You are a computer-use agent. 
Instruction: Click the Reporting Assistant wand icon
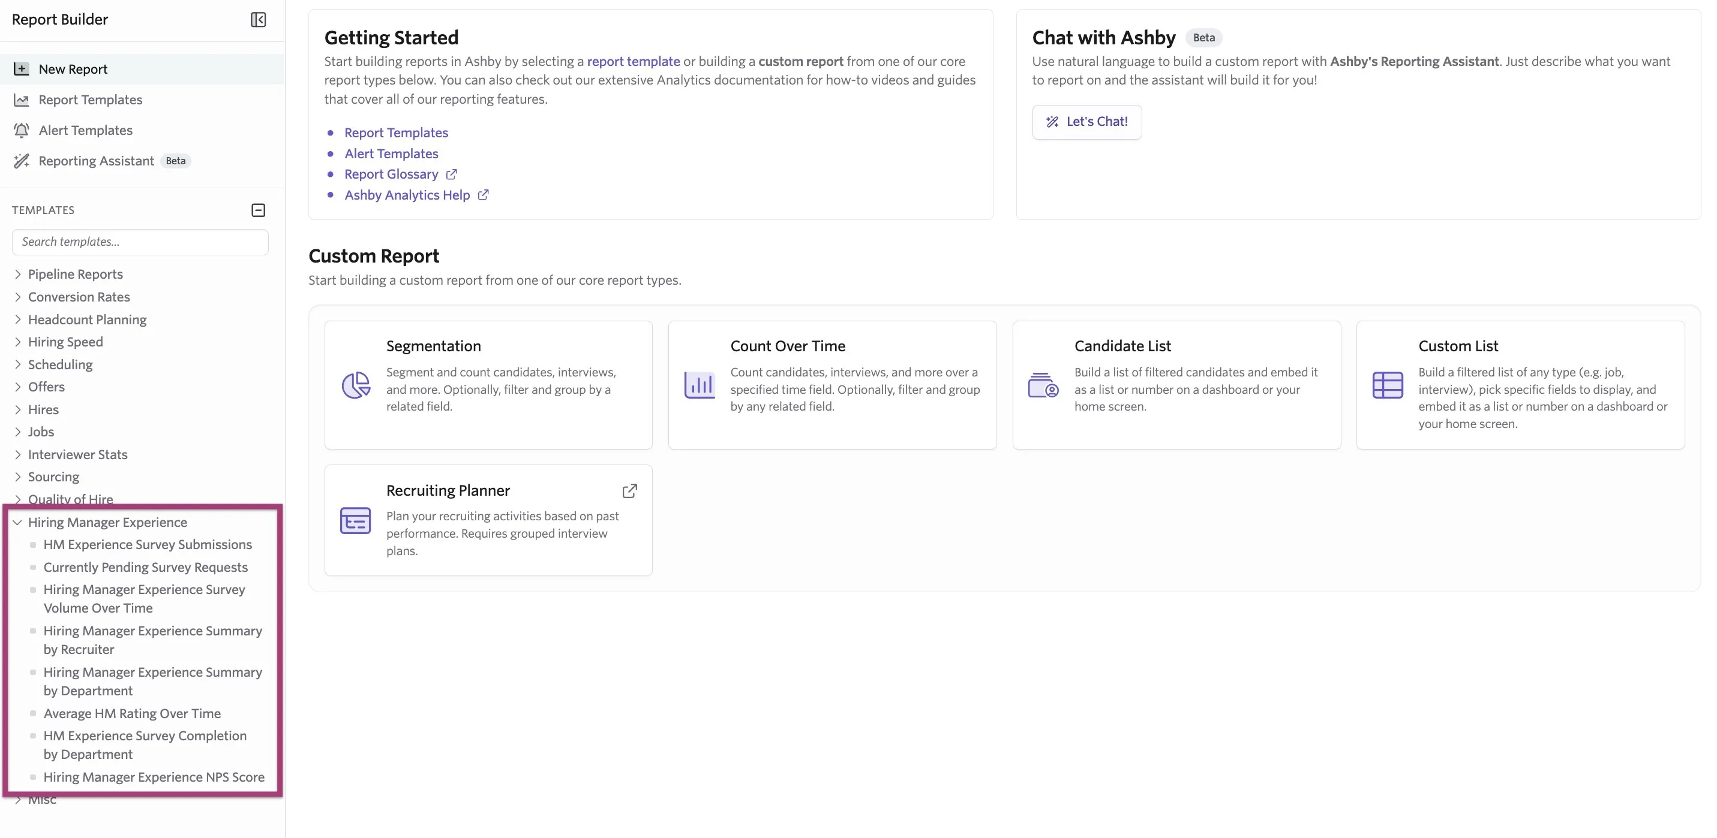click(22, 161)
